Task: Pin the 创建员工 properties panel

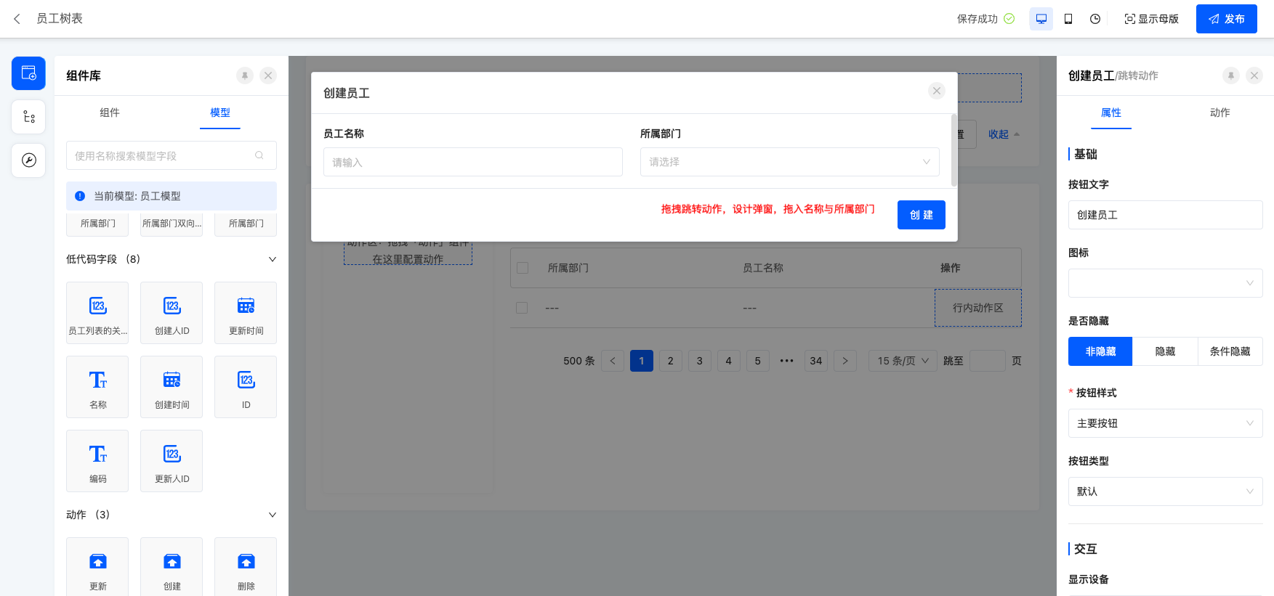Action: [x=1231, y=75]
